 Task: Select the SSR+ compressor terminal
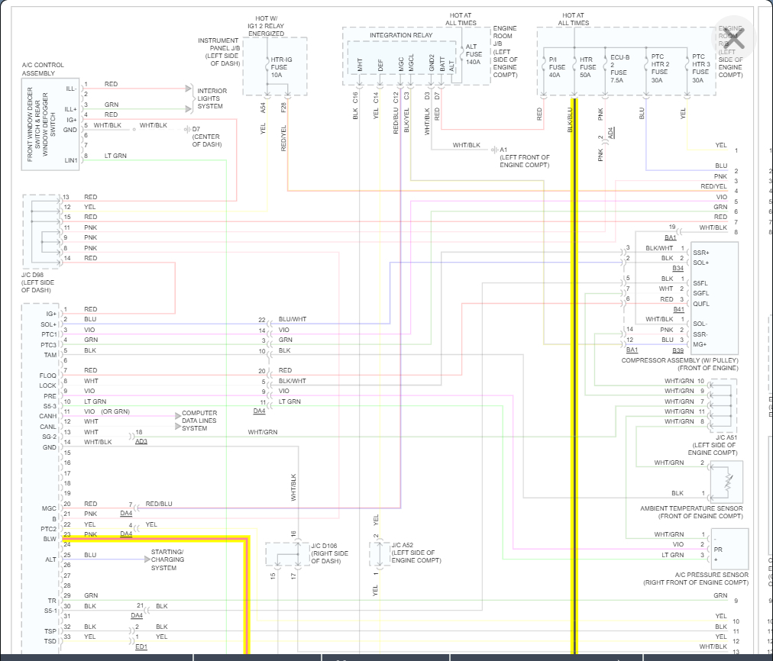(x=701, y=253)
